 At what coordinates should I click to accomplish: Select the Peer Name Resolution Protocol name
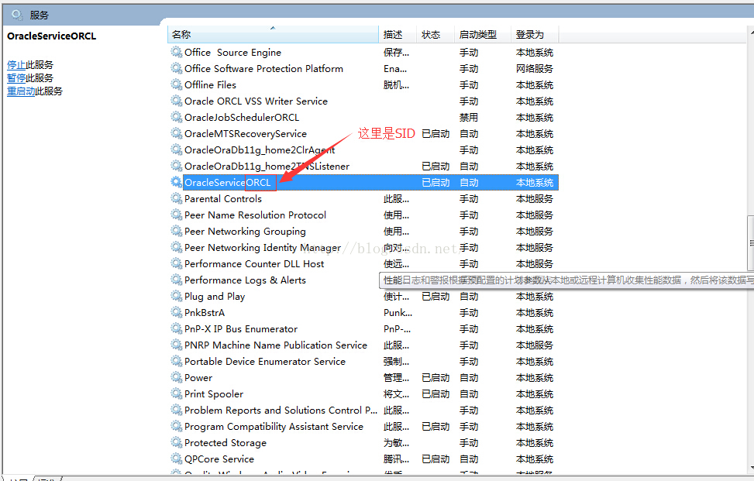tap(256, 215)
